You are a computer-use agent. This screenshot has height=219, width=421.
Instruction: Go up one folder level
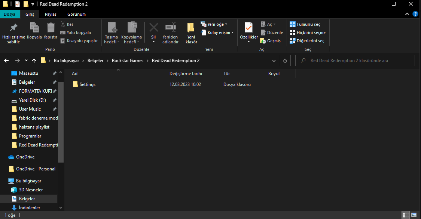tap(34, 61)
